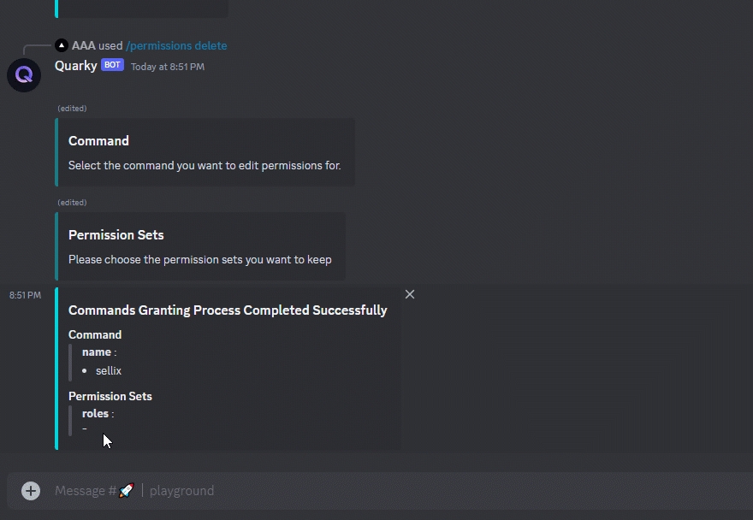The image size is (753, 520).
Task: Select the "sellix" list entry
Action: coord(109,370)
